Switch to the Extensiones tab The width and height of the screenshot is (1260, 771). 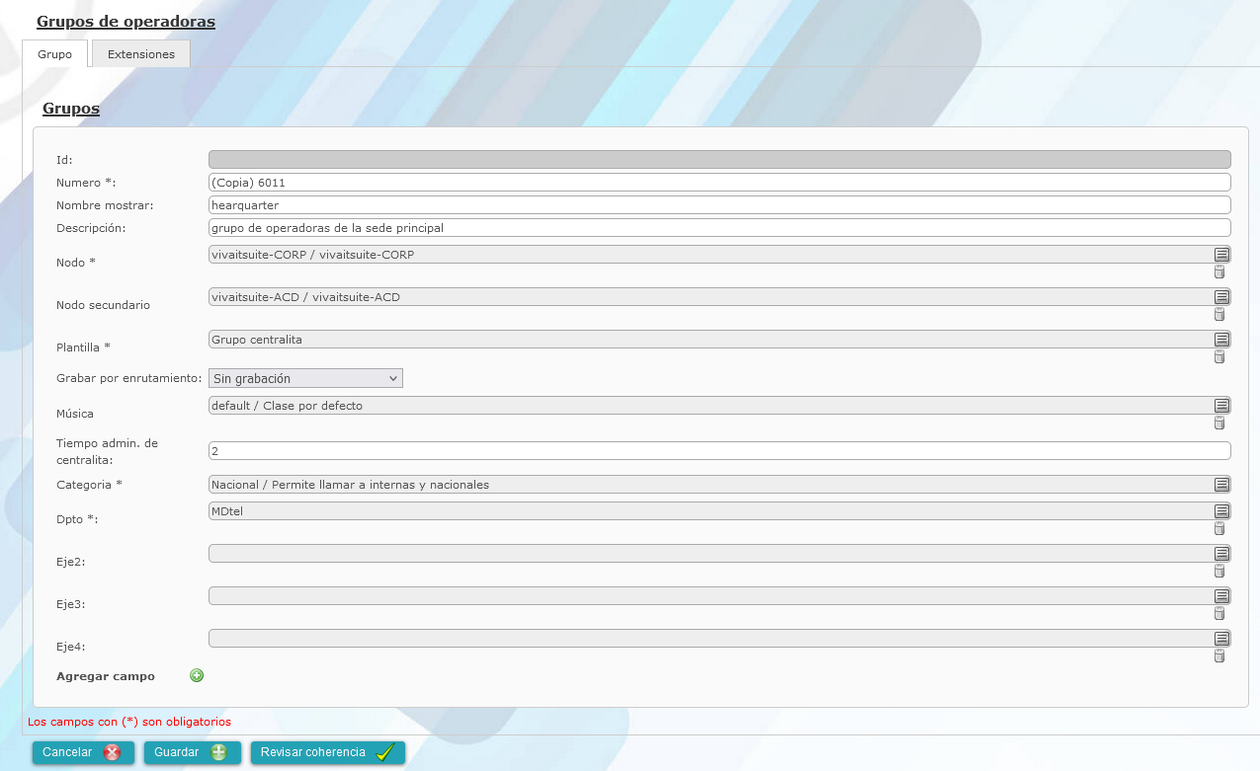point(141,54)
